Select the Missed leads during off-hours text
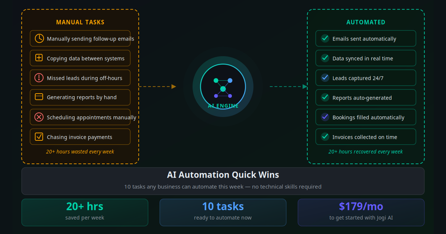 (84, 78)
